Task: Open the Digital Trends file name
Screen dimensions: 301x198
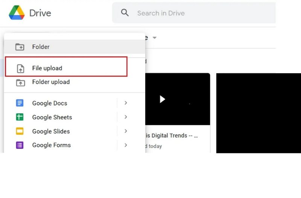Action: coord(172,136)
